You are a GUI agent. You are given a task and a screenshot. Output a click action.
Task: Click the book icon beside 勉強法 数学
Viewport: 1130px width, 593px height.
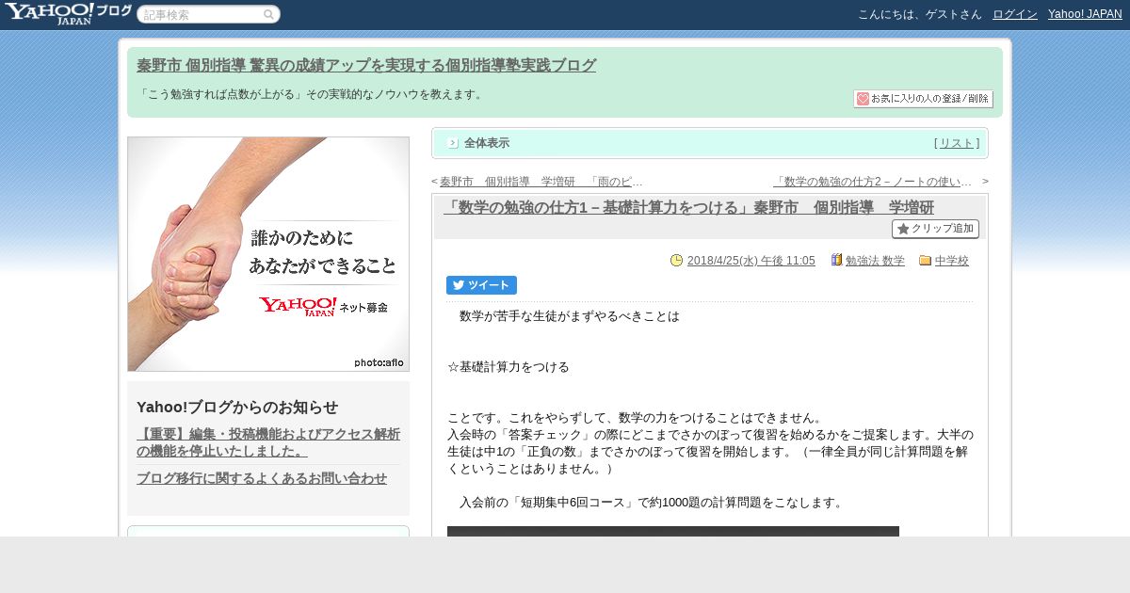point(836,260)
